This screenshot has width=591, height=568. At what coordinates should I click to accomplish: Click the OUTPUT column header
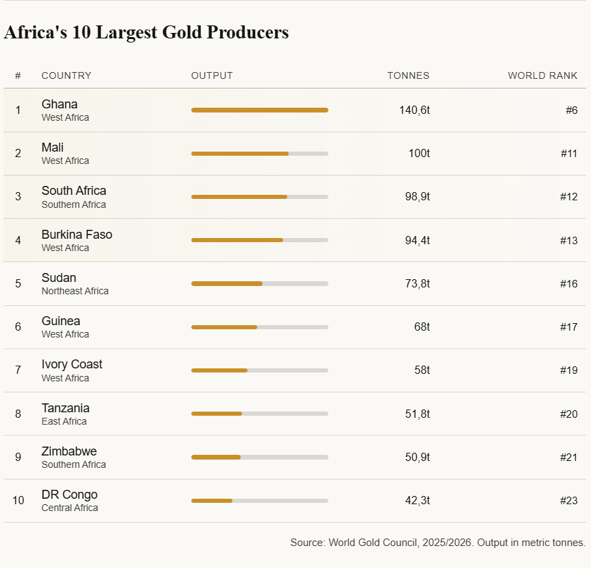click(x=212, y=75)
